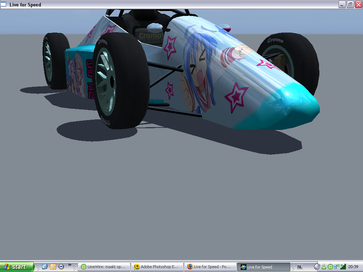The image size is (363, 272).
Task: Open the Windows Start menu
Action: coord(17,267)
